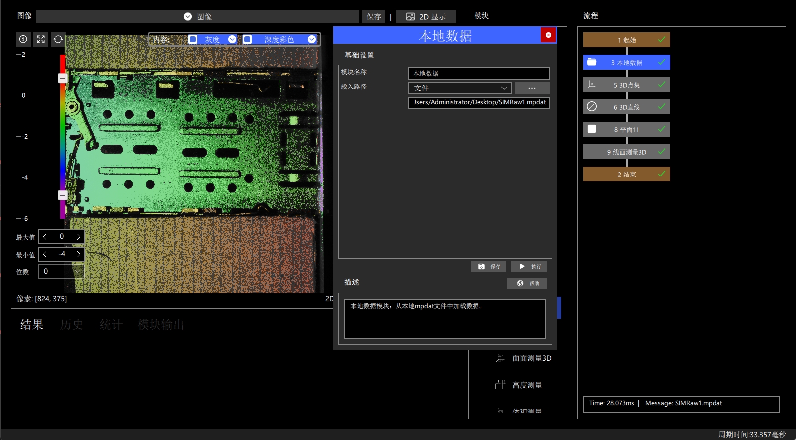Toggle the 深度彩色 content checkbox
796x440 pixels.
[x=247, y=39]
